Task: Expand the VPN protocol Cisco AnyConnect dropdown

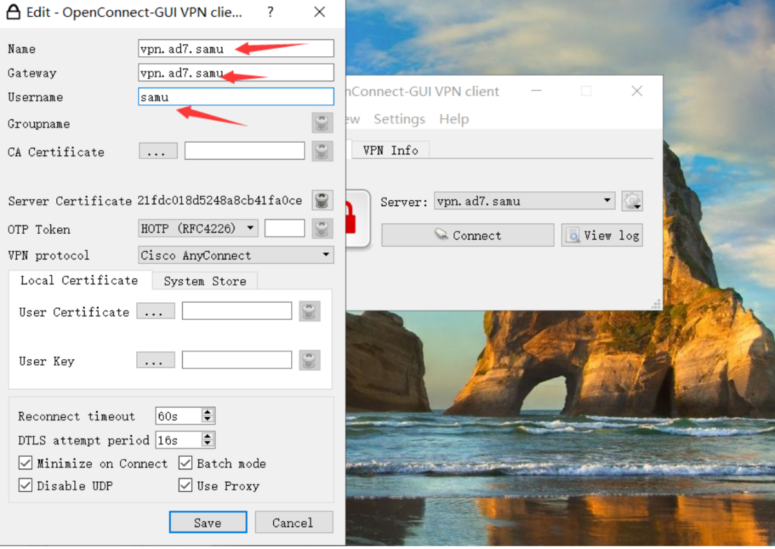Action: [x=236, y=255]
